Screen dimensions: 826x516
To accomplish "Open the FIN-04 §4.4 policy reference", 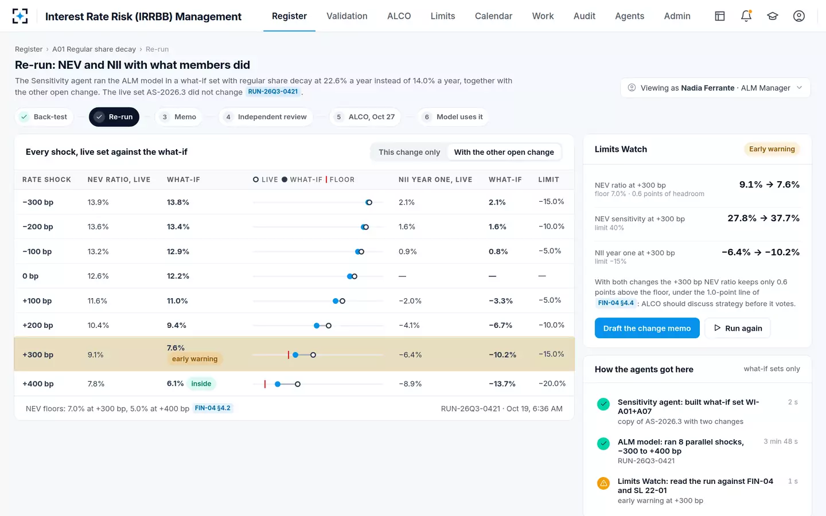I will coord(616,303).
